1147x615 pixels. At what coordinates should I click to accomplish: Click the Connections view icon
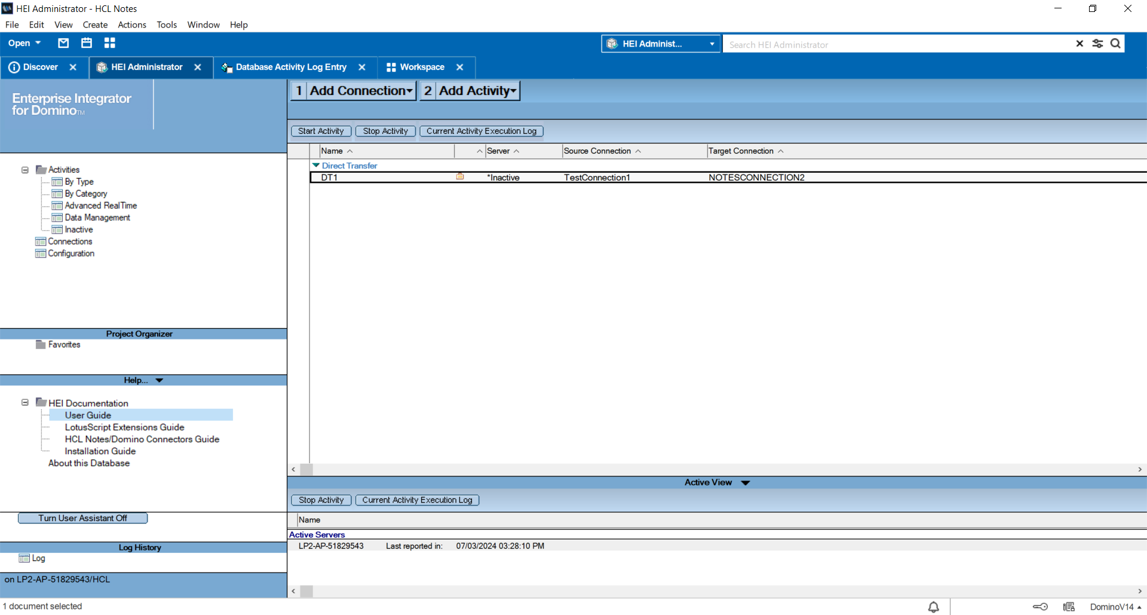(41, 241)
